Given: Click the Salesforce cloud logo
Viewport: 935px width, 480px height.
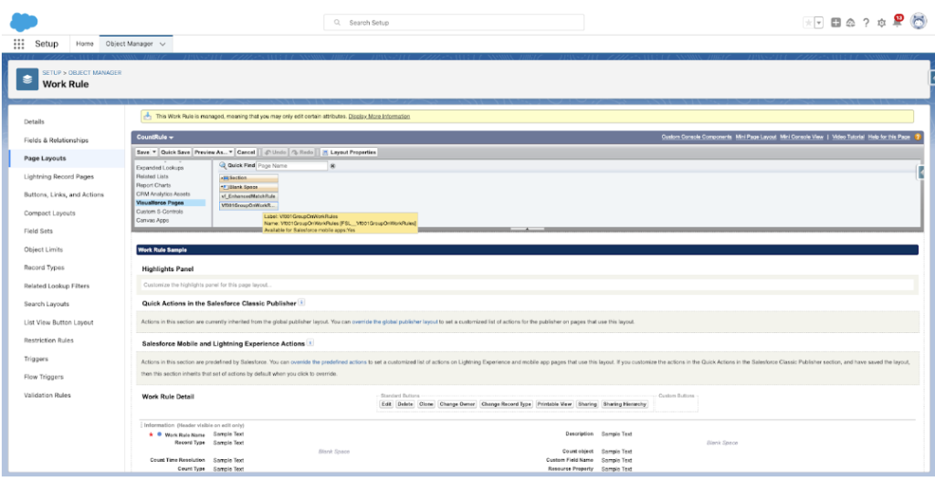Looking at the screenshot, I should [24, 22].
